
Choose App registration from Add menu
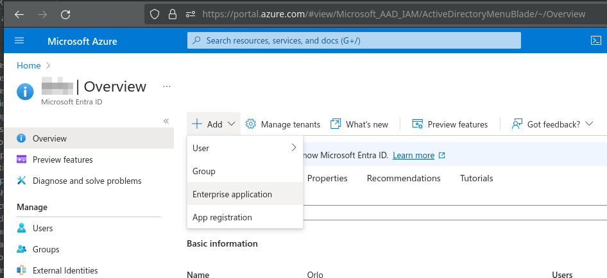(x=222, y=217)
